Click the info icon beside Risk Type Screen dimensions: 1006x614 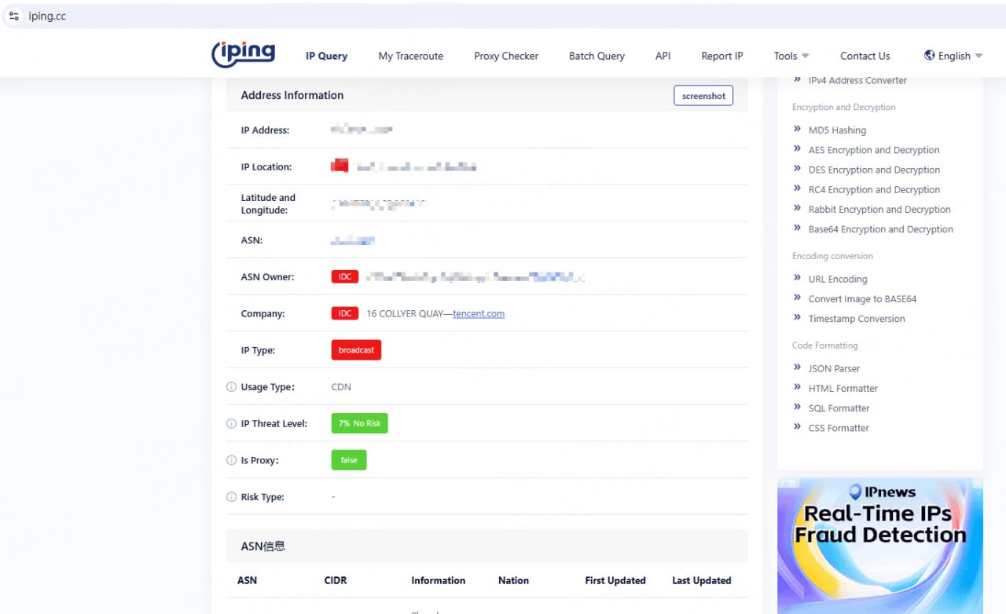(x=231, y=497)
